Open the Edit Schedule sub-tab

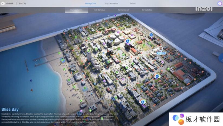pyautogui.click(x=100, y=10)
